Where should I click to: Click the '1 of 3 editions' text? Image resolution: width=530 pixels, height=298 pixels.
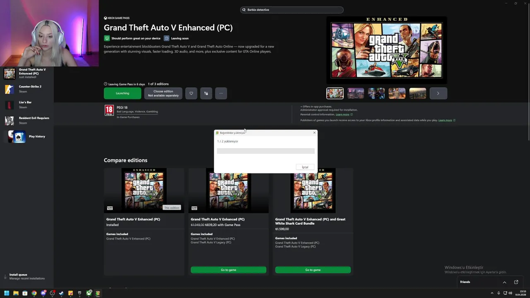tap(158, 84)
